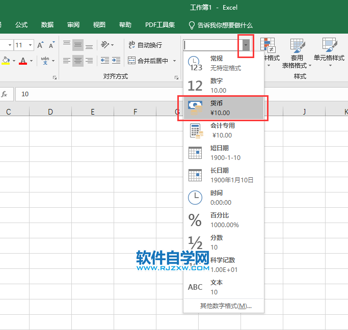Click the Tell Me lightbulb icon

click(192, 25)
